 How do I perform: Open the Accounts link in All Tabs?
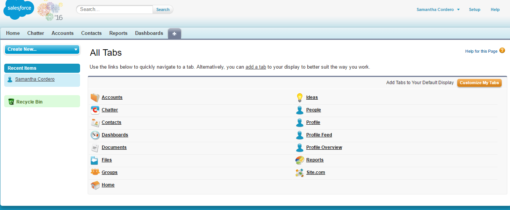112,97
